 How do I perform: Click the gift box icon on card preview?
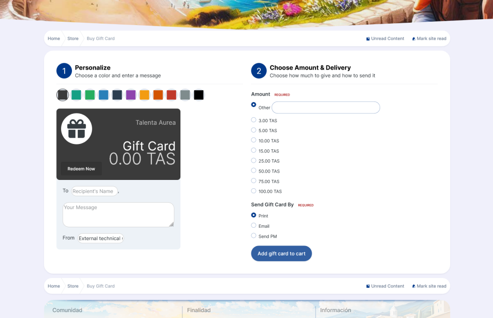pos(77,129)
